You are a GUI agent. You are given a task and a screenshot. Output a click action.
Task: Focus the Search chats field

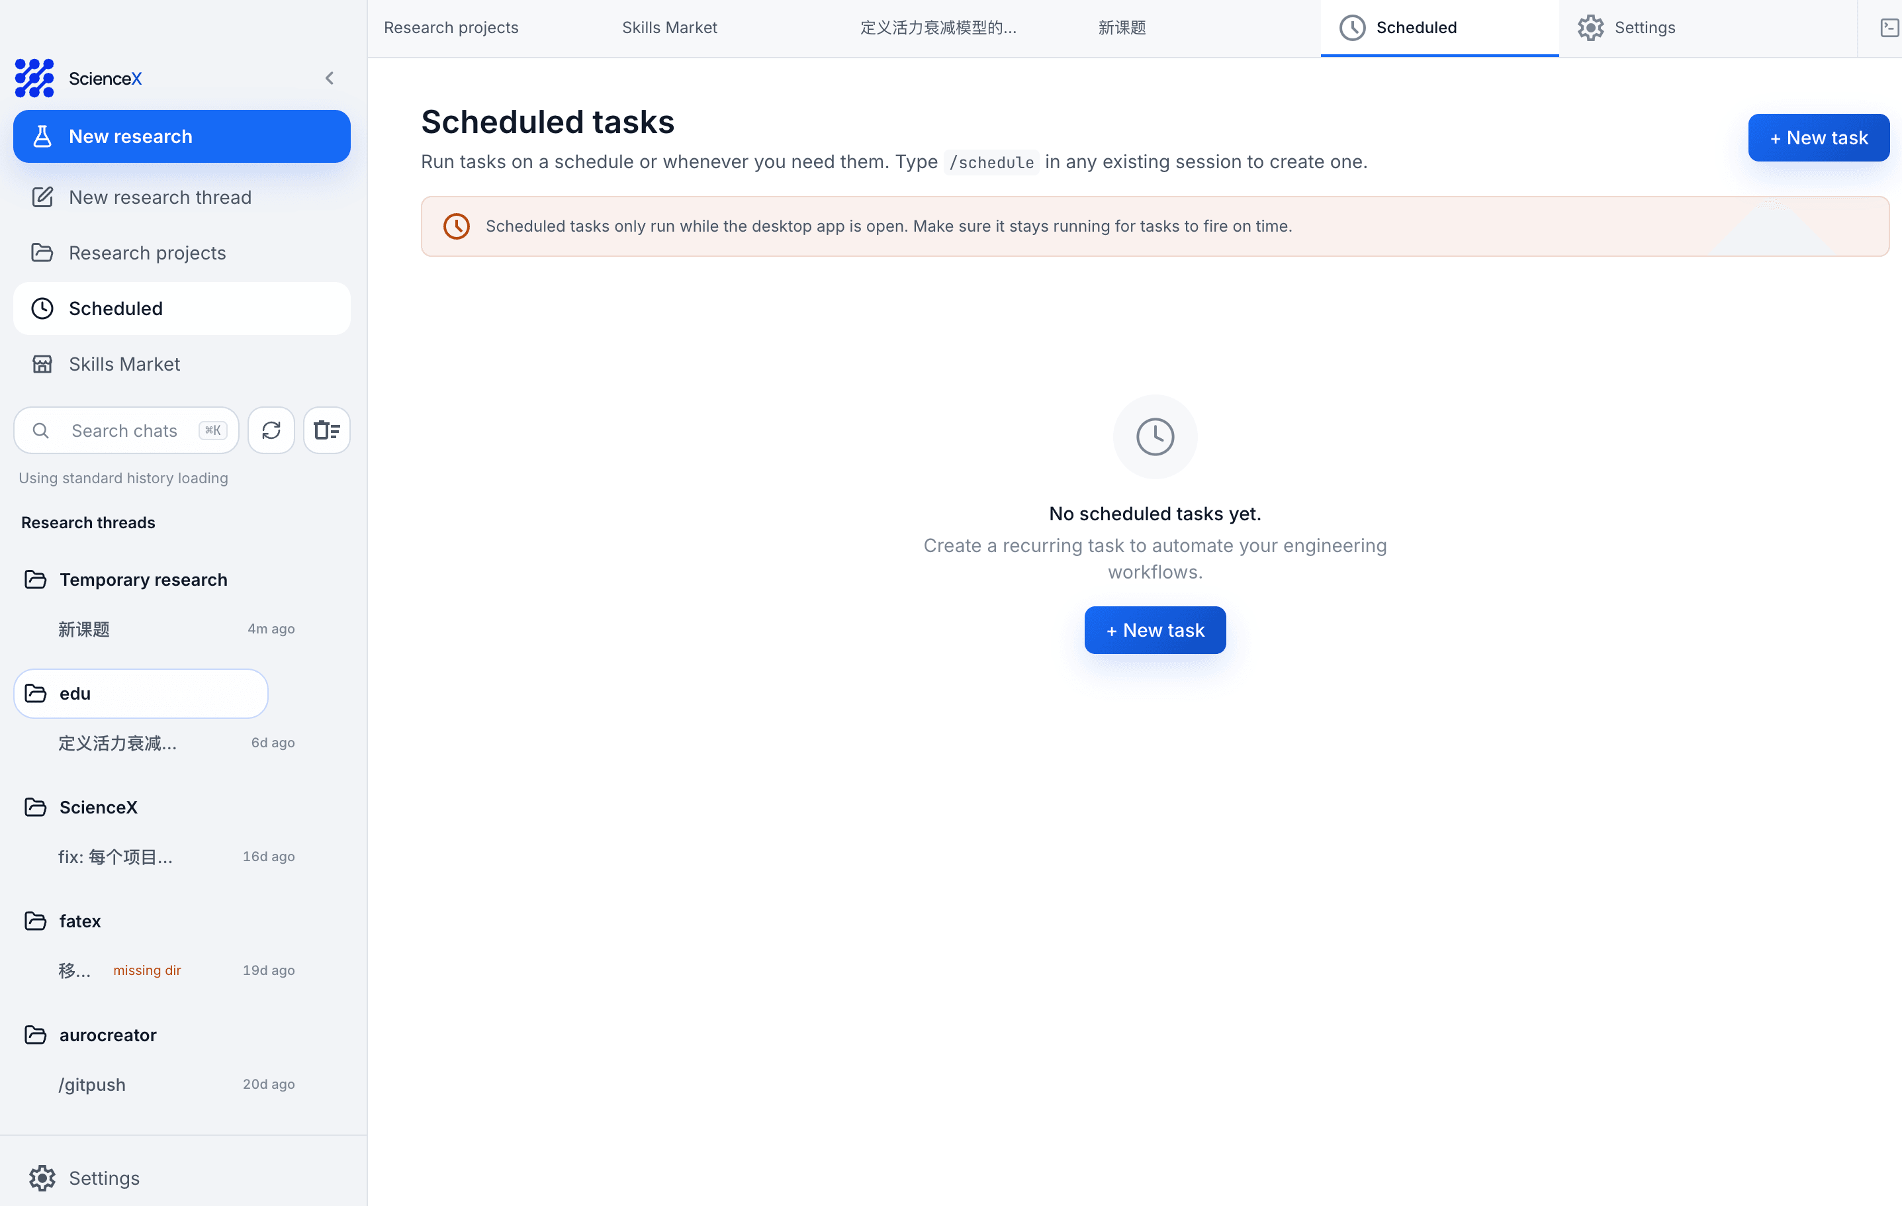point(126,430)
